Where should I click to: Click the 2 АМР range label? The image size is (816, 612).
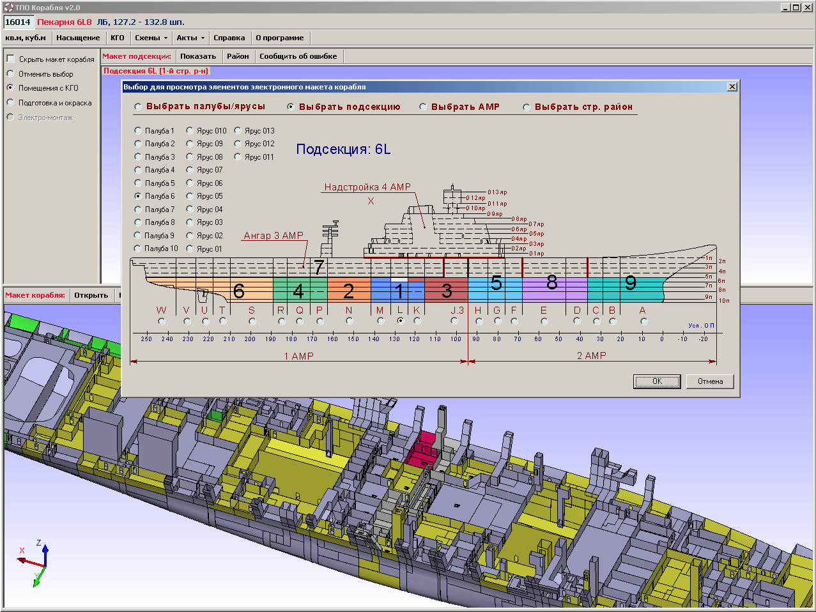point(591,356)
